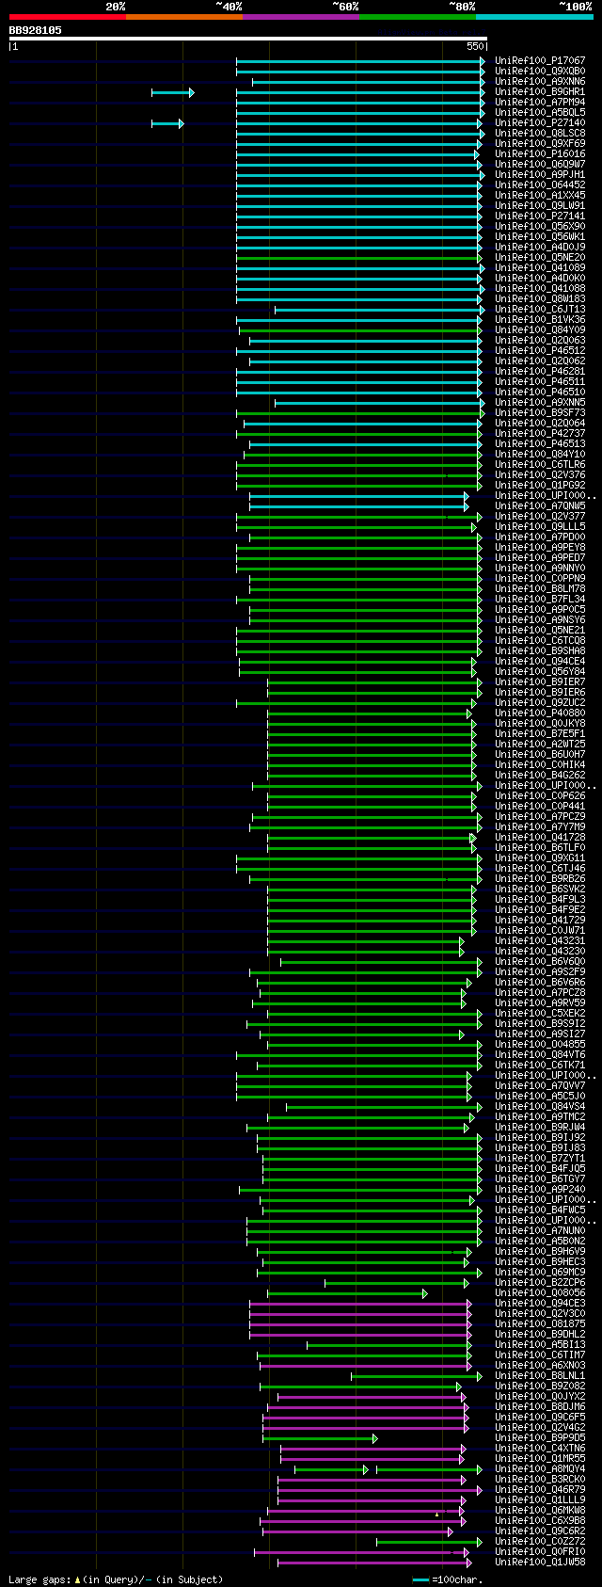Select label UniRef100_Q9LLL5
This screenshot has height=1587, width=602.
coord(540,527)
